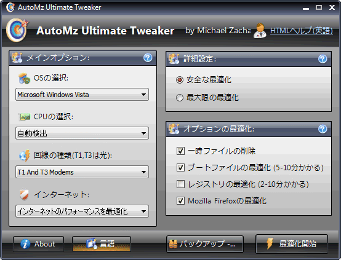Click the 回線の種類(T1,T3は光) label

(x=73, y=156)
